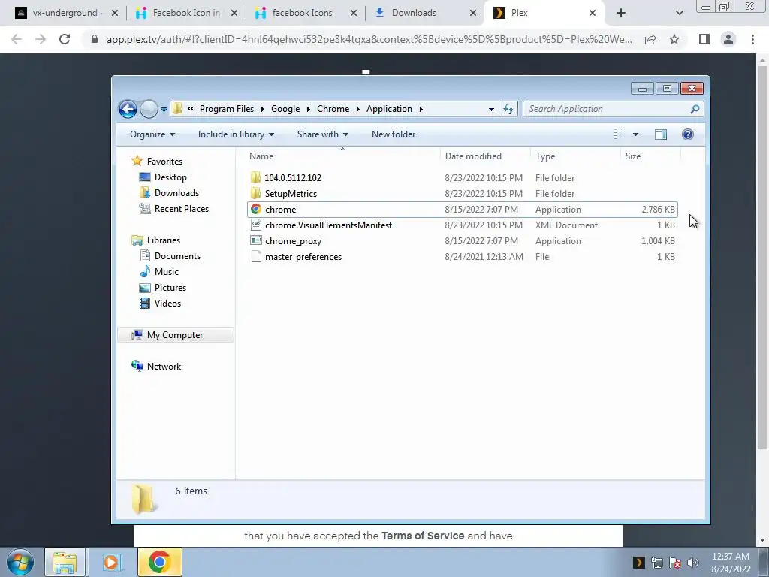The height and width of the screenshot is (577, 769).
Task: Sort by the Name column header
Action: coord(342,156)
